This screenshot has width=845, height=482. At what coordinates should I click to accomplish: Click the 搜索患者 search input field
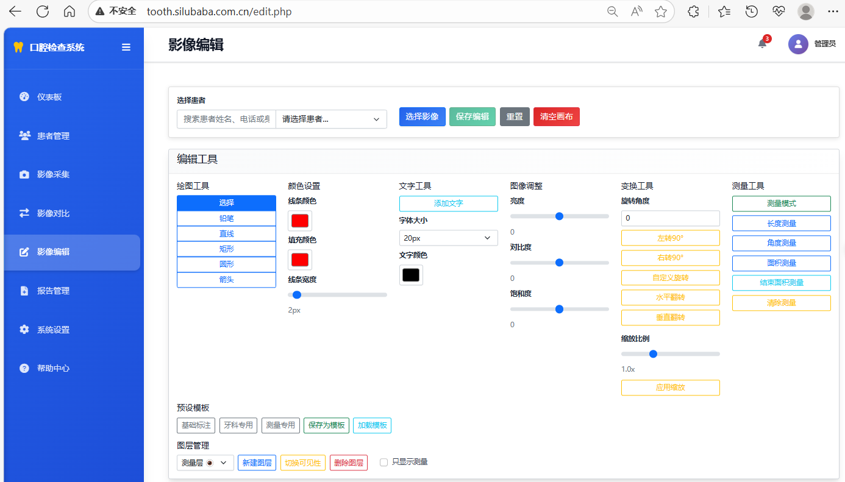(226, 119)
